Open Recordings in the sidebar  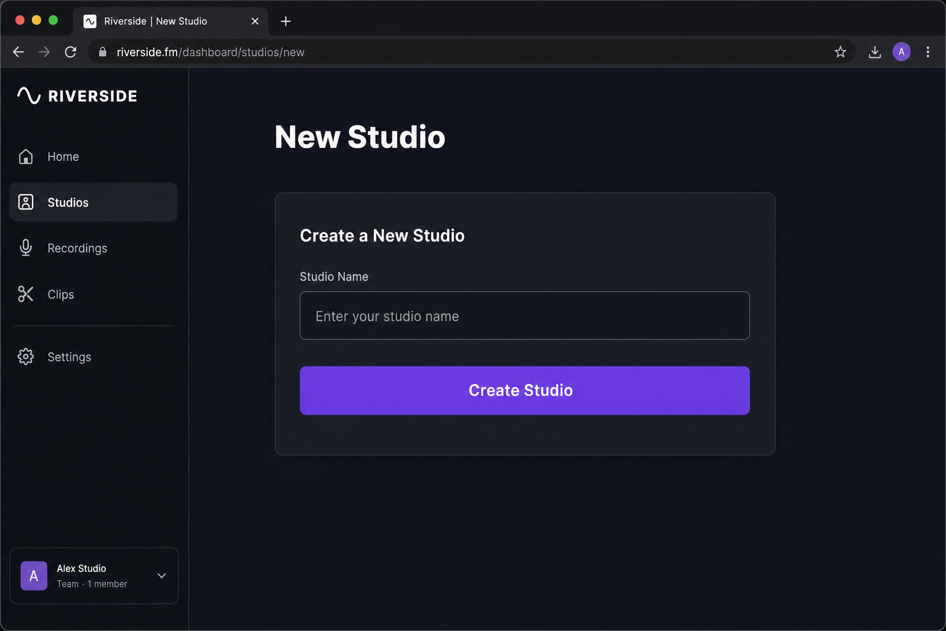pos(94,248)
